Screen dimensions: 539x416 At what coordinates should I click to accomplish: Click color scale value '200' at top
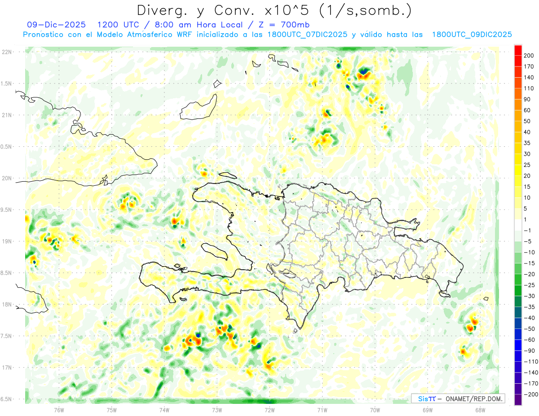[x=529, y=56]
